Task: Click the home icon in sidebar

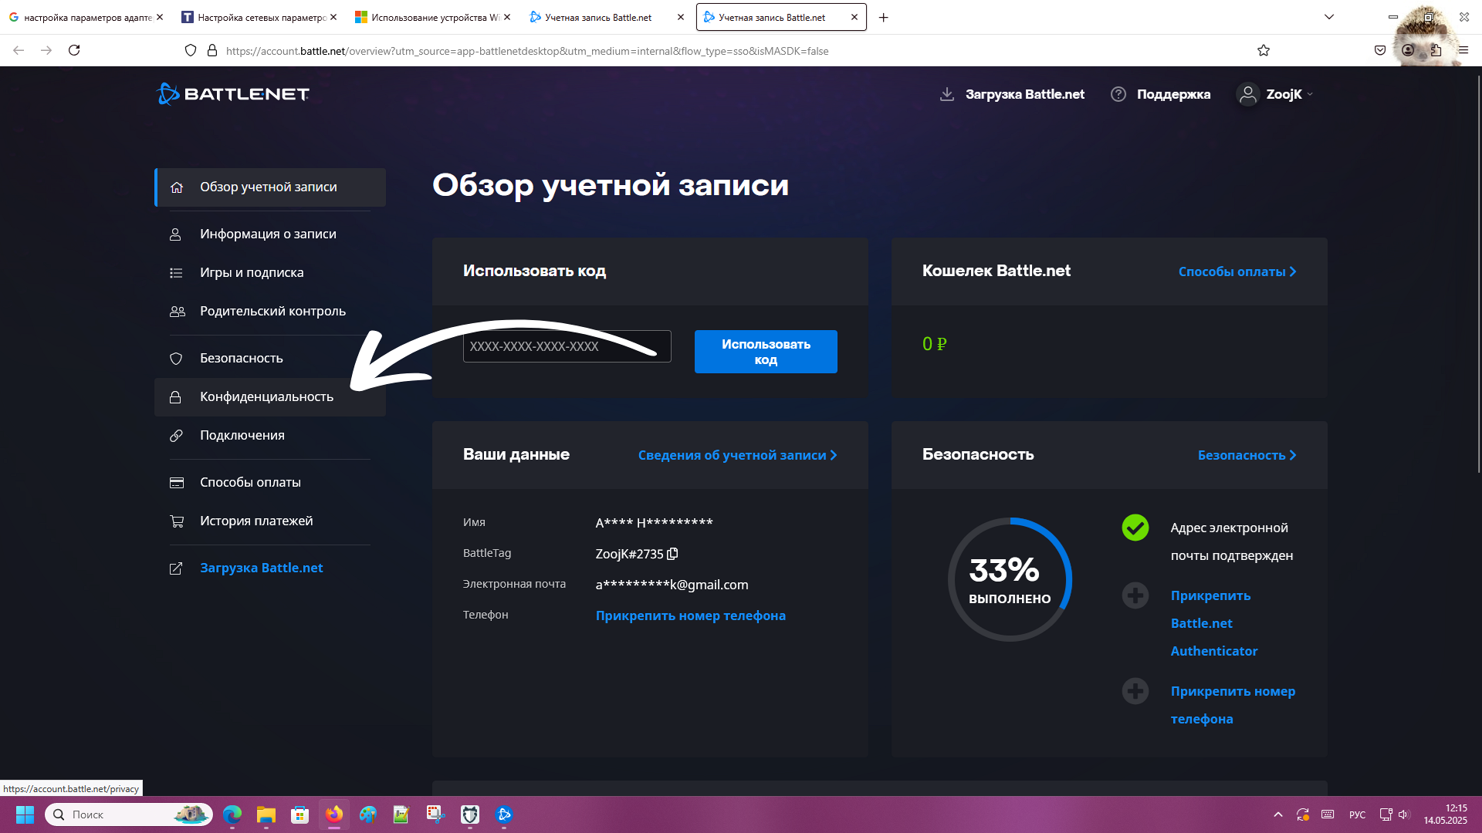Action: click(176, 187)
